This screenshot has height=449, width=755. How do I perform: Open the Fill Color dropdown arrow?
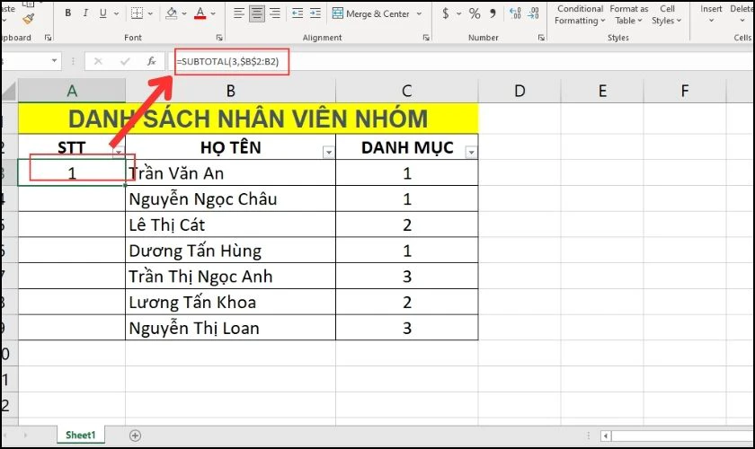coord(184,13)
